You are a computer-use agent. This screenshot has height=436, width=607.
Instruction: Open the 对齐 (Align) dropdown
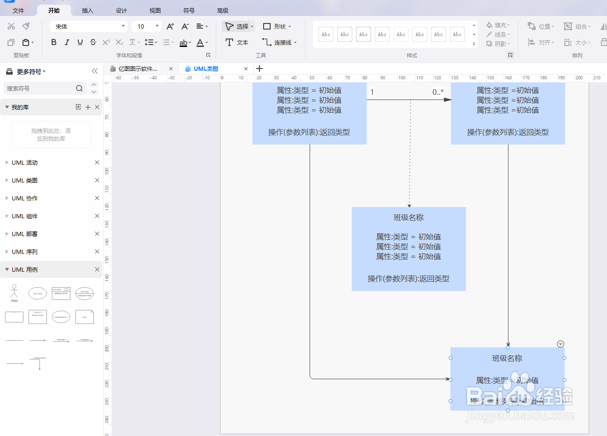click(x=541, y=42)
